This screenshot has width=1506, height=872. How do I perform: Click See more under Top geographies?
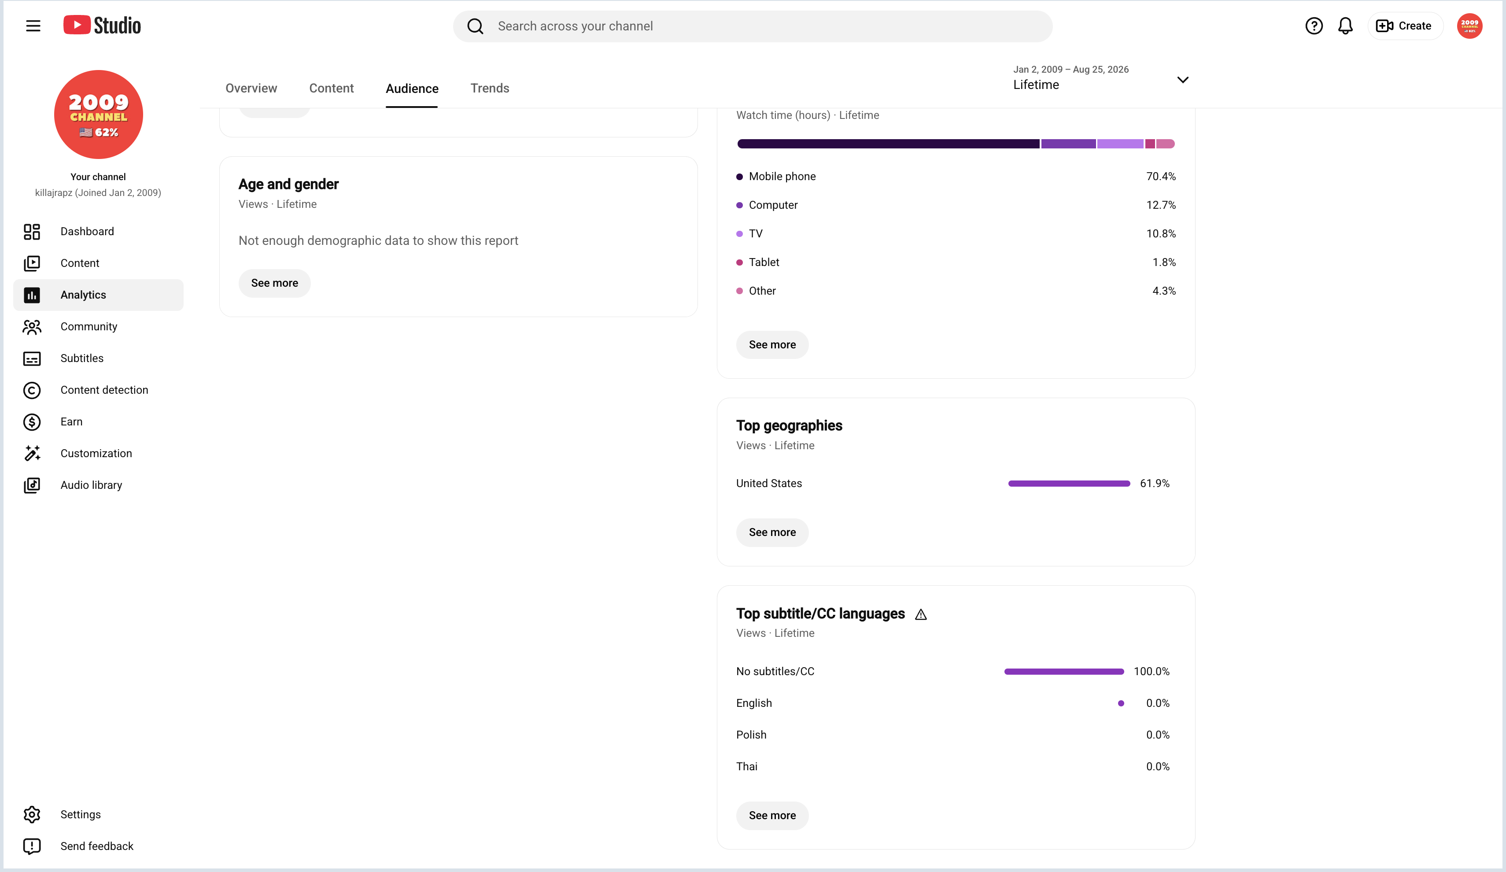click(x=772, y=532)
